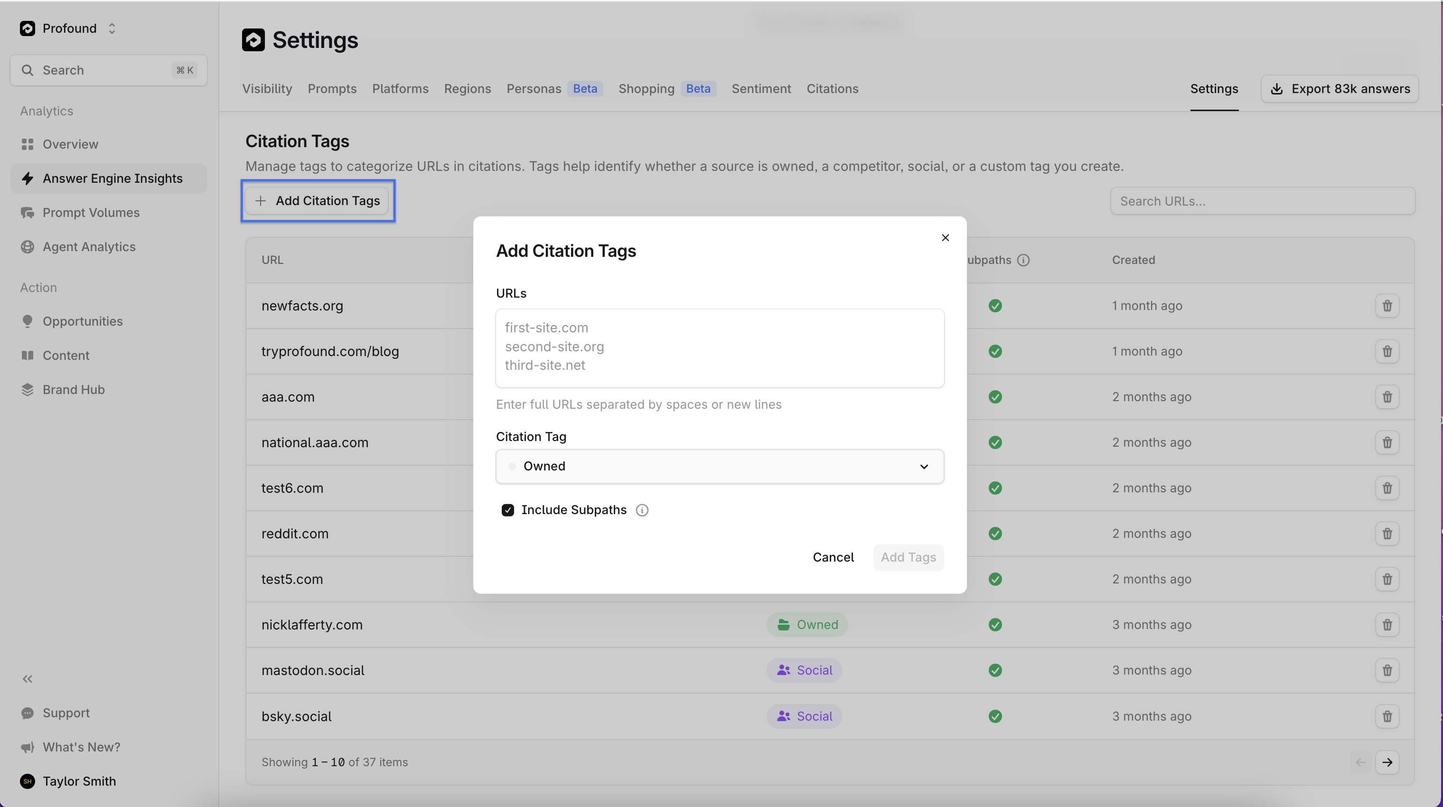Click green subpaths checkmark for nicklafferty.com
This screenshot has height=807, width=1443.
[995, 624]
